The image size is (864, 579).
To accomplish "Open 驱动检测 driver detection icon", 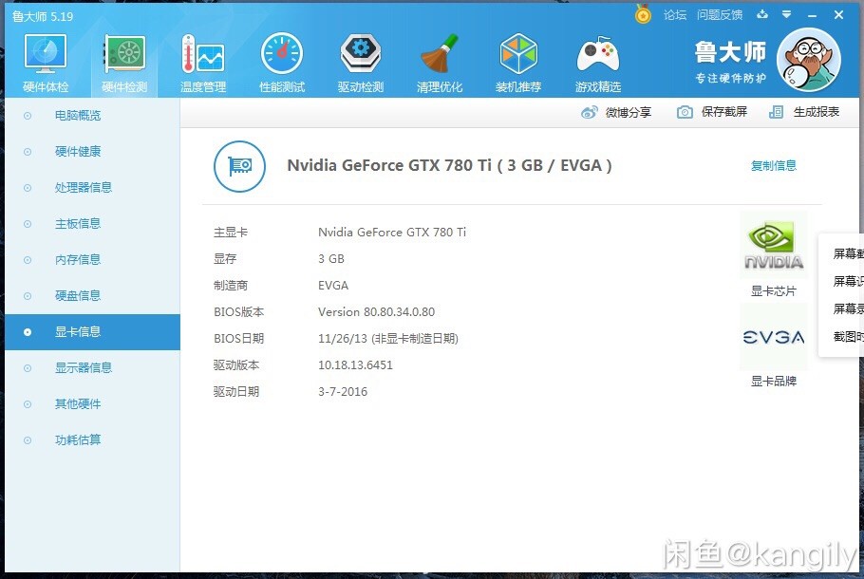I will click(x=361, y=53).
